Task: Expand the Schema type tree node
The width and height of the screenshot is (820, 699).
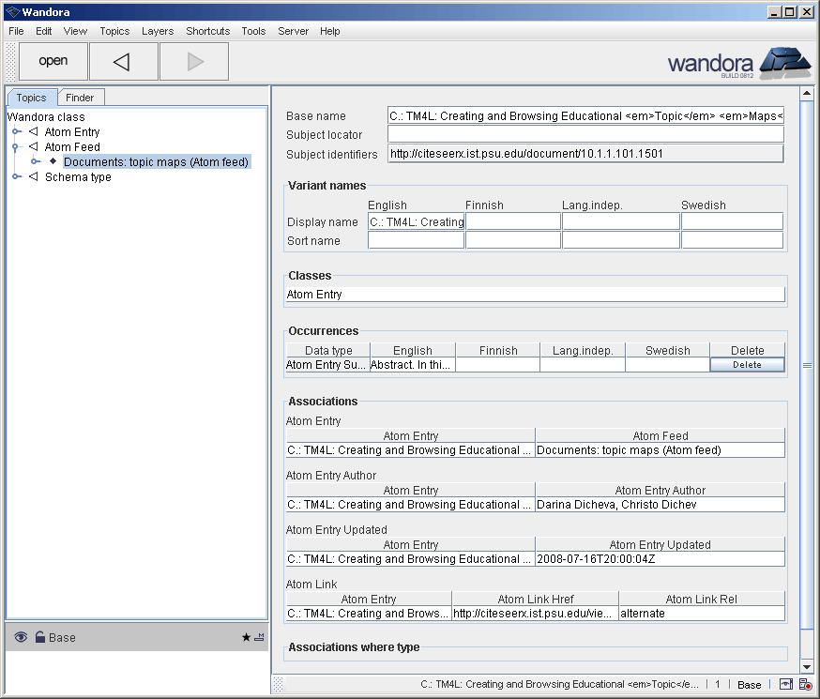Action: coord(16,177)
